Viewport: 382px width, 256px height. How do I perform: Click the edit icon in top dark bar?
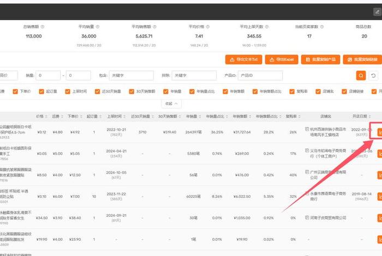(x=377, y=11)
